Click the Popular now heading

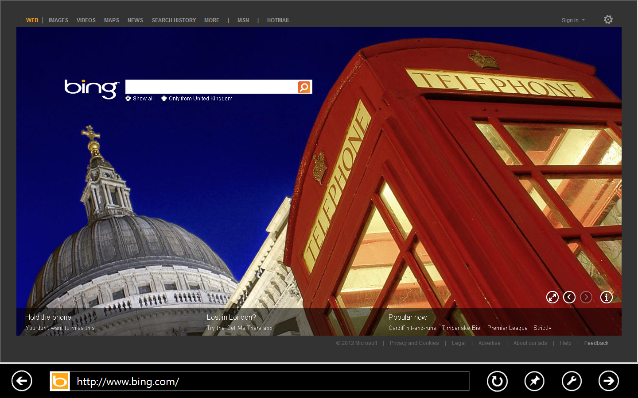(408, 318)
